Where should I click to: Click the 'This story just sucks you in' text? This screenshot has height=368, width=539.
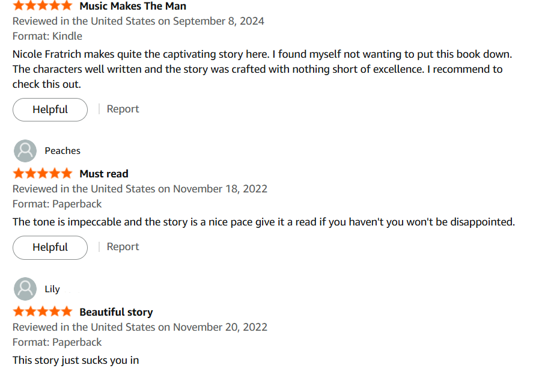(76, 360)
